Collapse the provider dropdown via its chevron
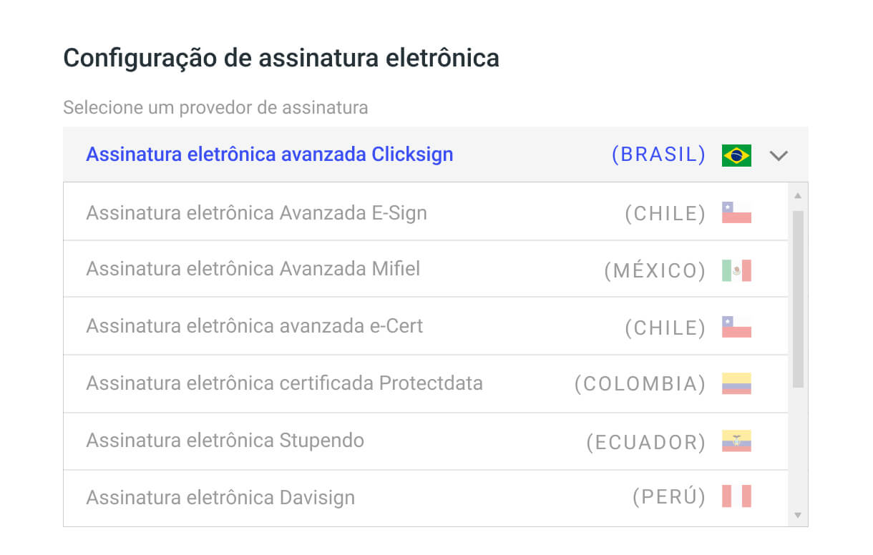Image resolution: width=873 pixels, height=555 pixels. 779,154
